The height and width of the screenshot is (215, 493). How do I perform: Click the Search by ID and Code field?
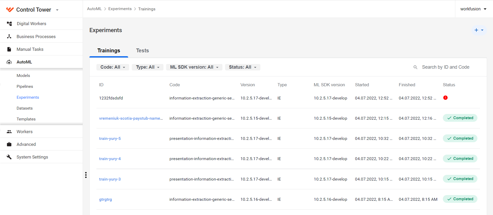445,67
